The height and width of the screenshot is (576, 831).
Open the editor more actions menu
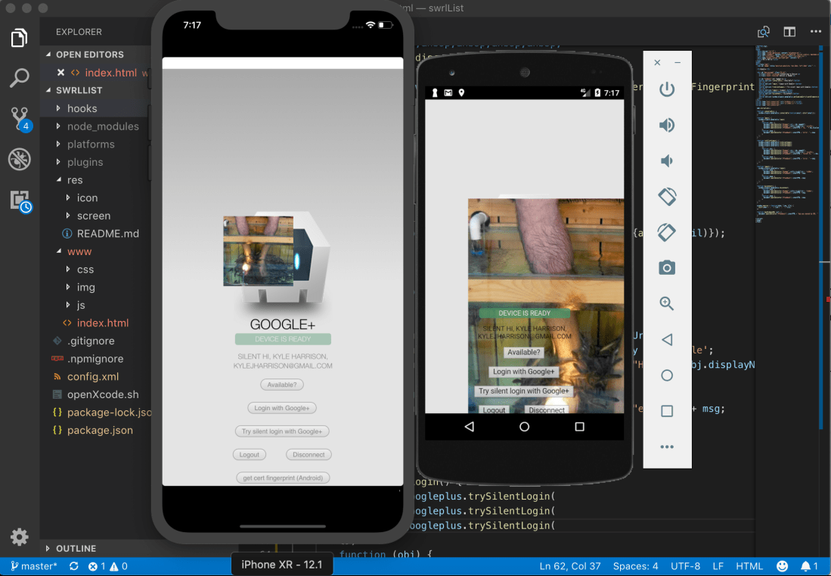(814, 32)
